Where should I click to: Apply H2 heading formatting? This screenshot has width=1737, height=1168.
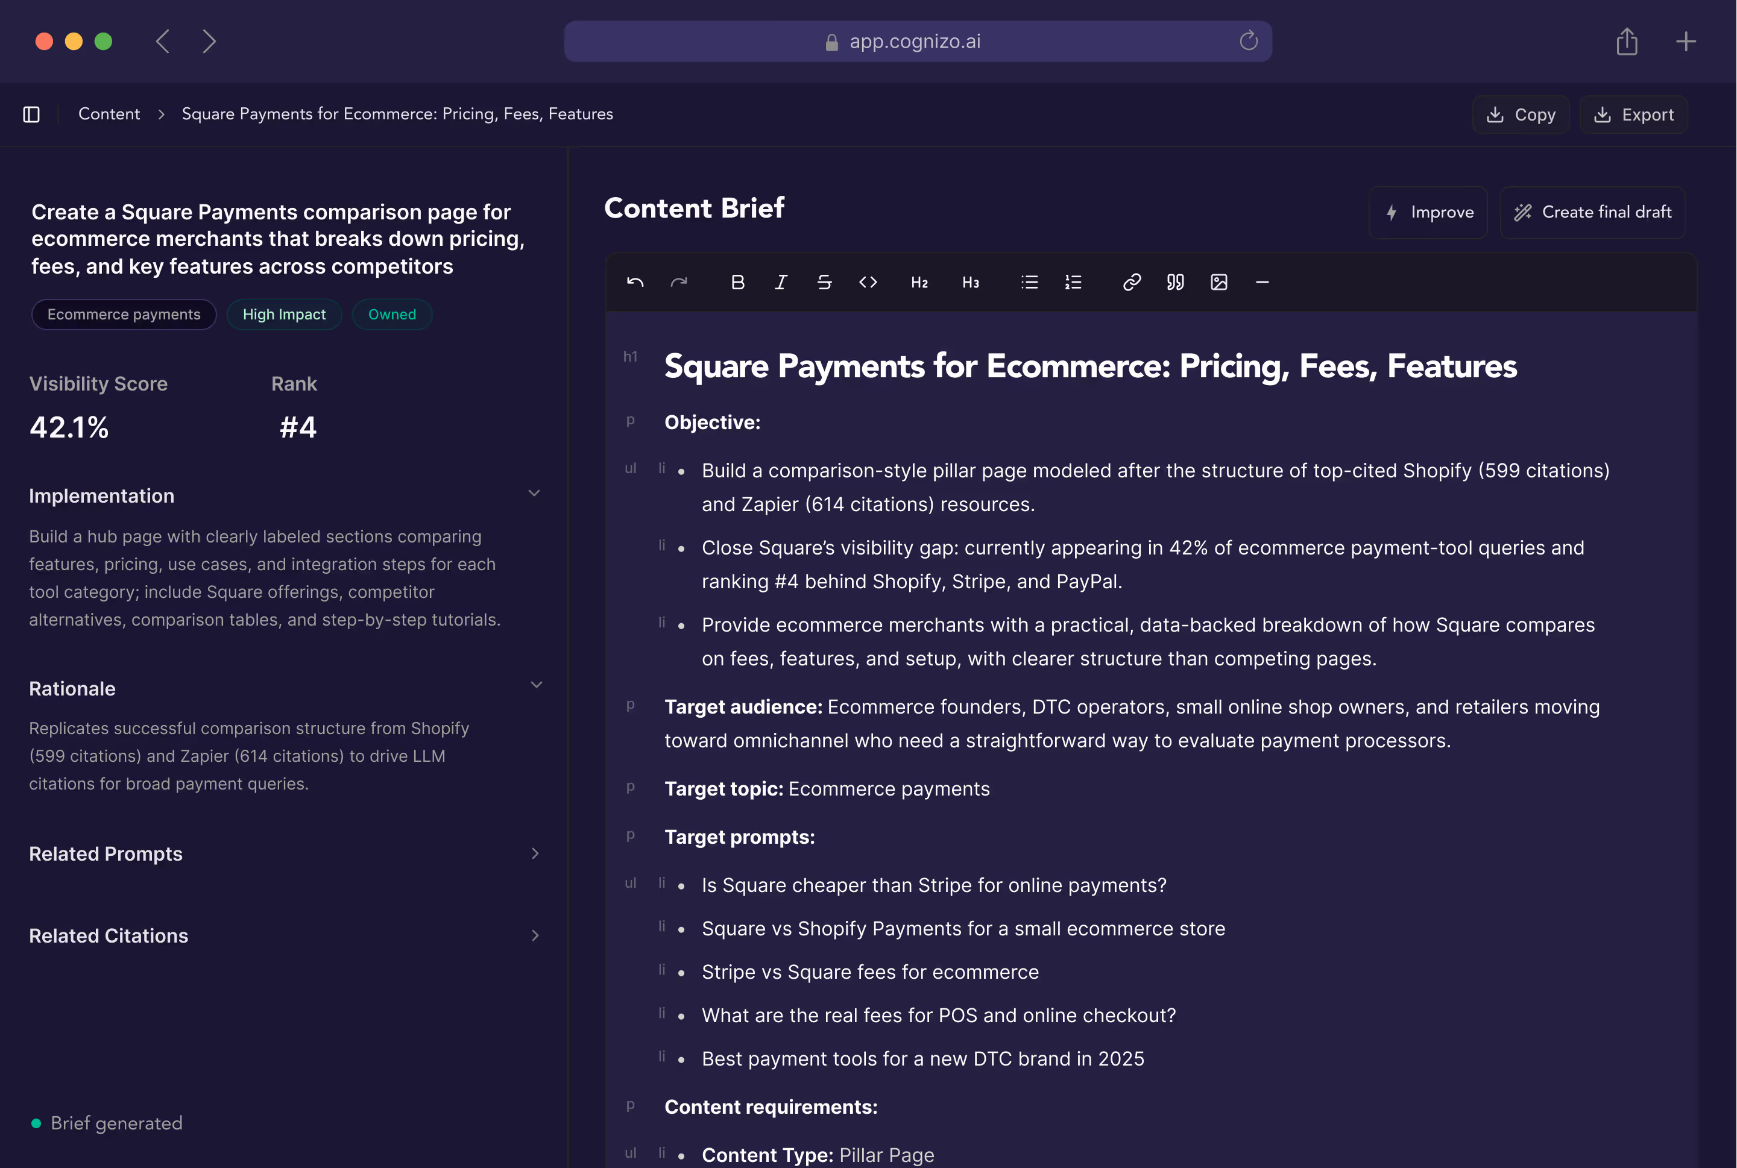click(919, 282)
